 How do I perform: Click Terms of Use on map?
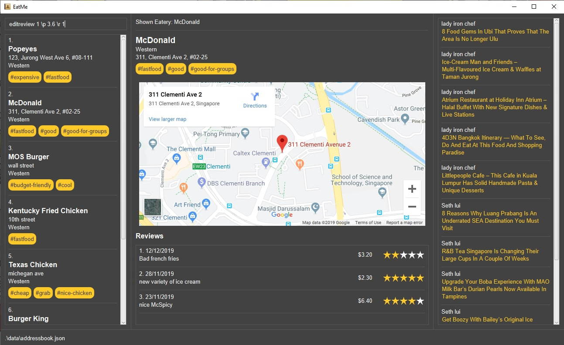coord(368,222)
